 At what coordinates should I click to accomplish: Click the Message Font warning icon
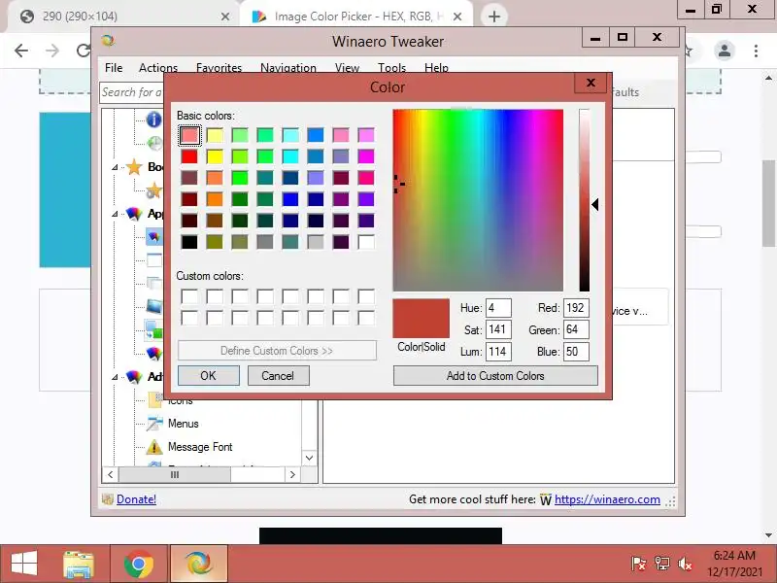point(154,447)
